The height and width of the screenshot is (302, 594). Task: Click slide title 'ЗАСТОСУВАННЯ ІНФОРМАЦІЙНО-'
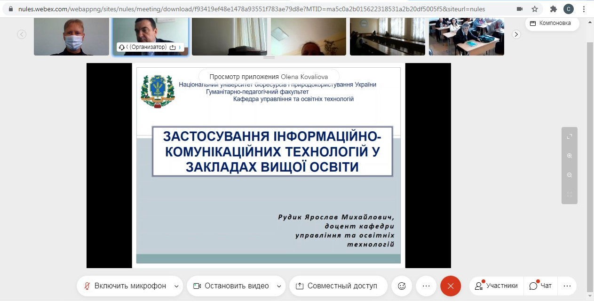click(272, 136)
